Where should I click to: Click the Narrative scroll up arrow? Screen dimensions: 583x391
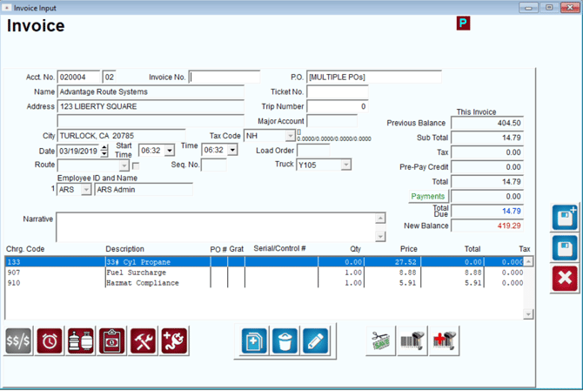380,218
